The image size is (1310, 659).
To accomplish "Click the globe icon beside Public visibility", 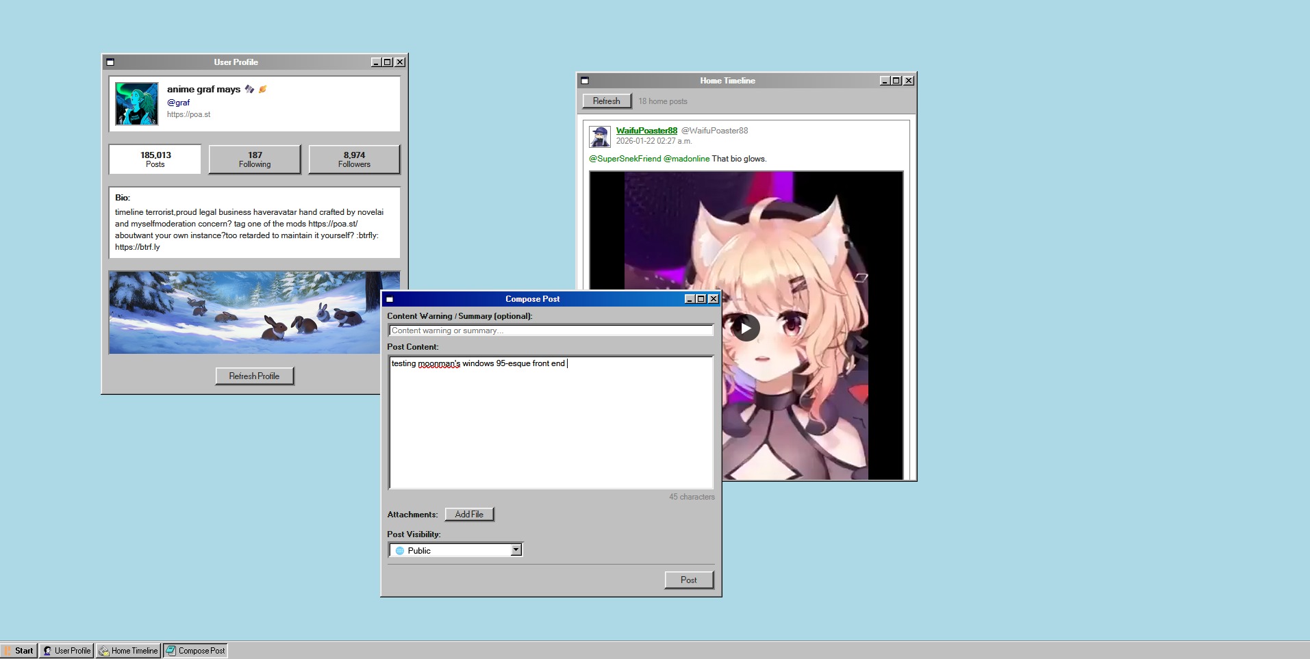I will [x=399, y=550].
